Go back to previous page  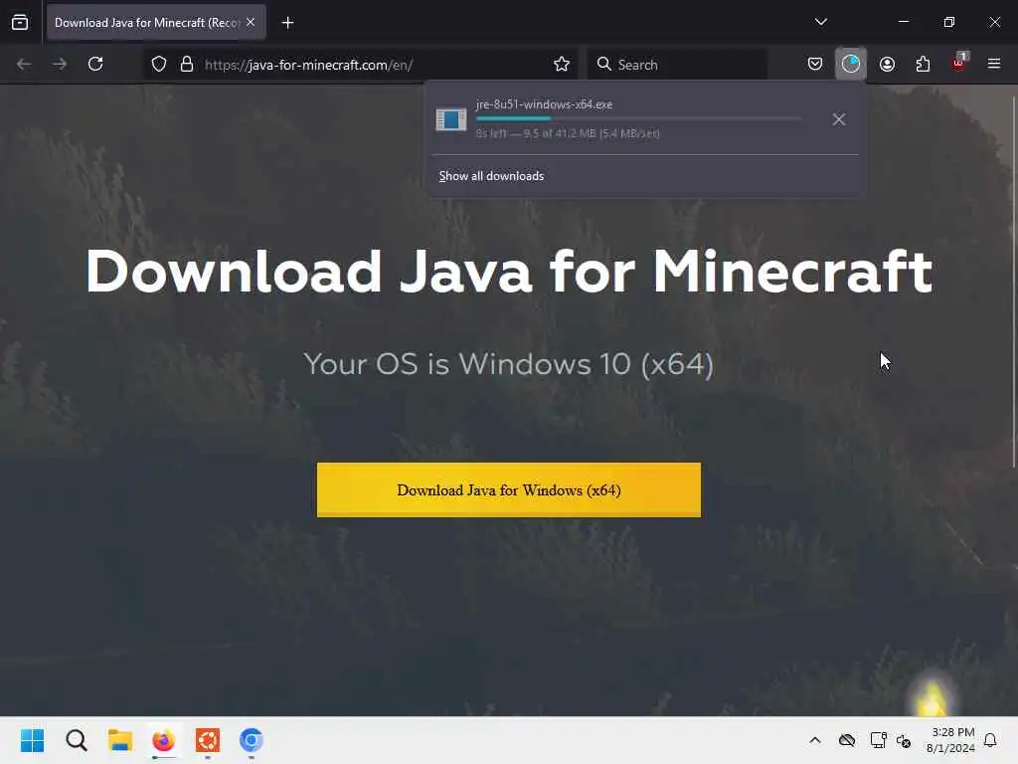click(24, 65)
